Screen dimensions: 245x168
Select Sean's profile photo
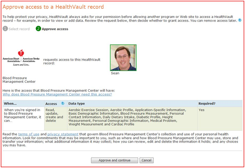123,58
